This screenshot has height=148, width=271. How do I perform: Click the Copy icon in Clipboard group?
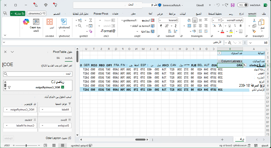pos(254,26)
